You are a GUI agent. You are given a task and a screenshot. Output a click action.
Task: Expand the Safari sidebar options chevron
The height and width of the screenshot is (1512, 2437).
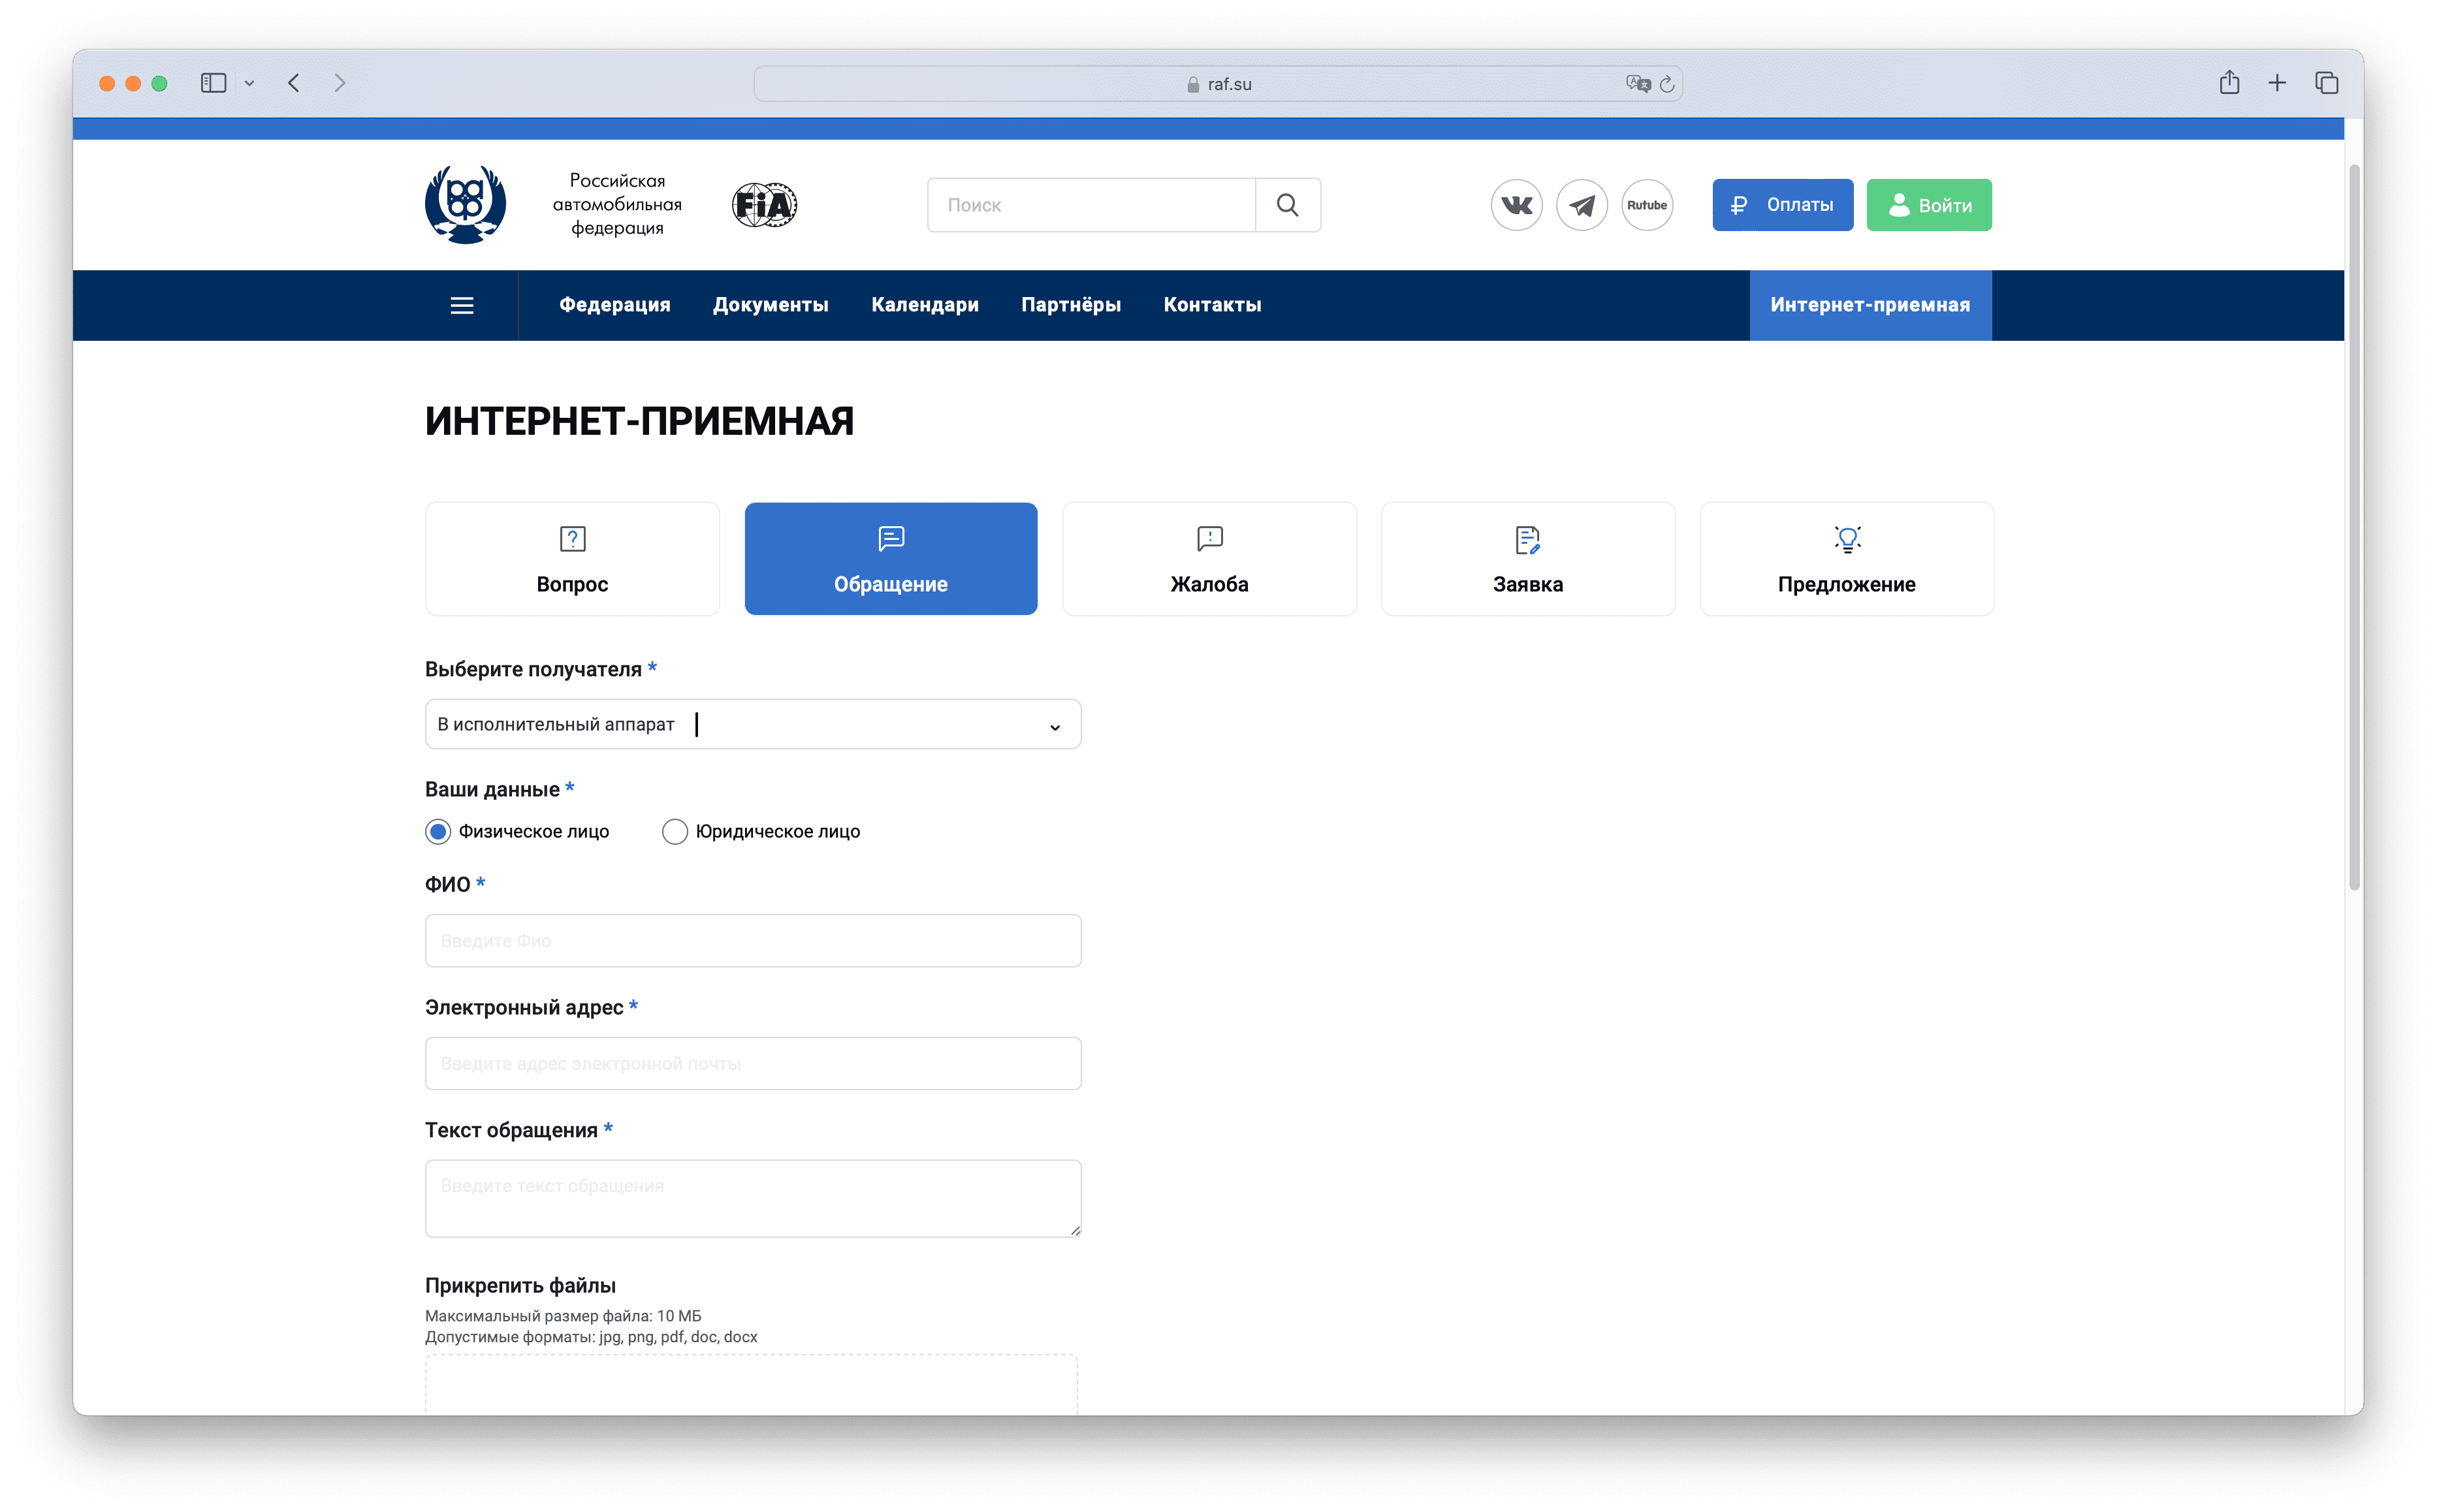pyautogui.click(x=250, y=83)
